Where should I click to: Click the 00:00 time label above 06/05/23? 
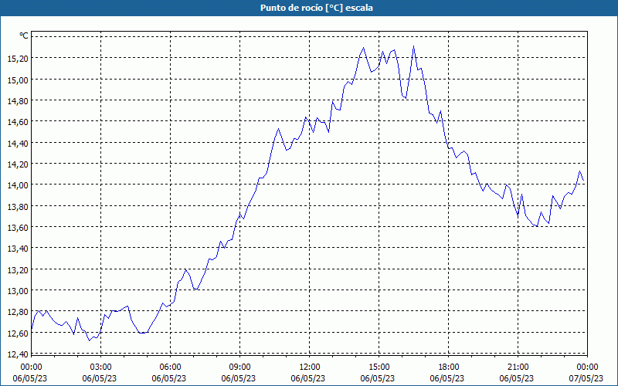(31, 367)
